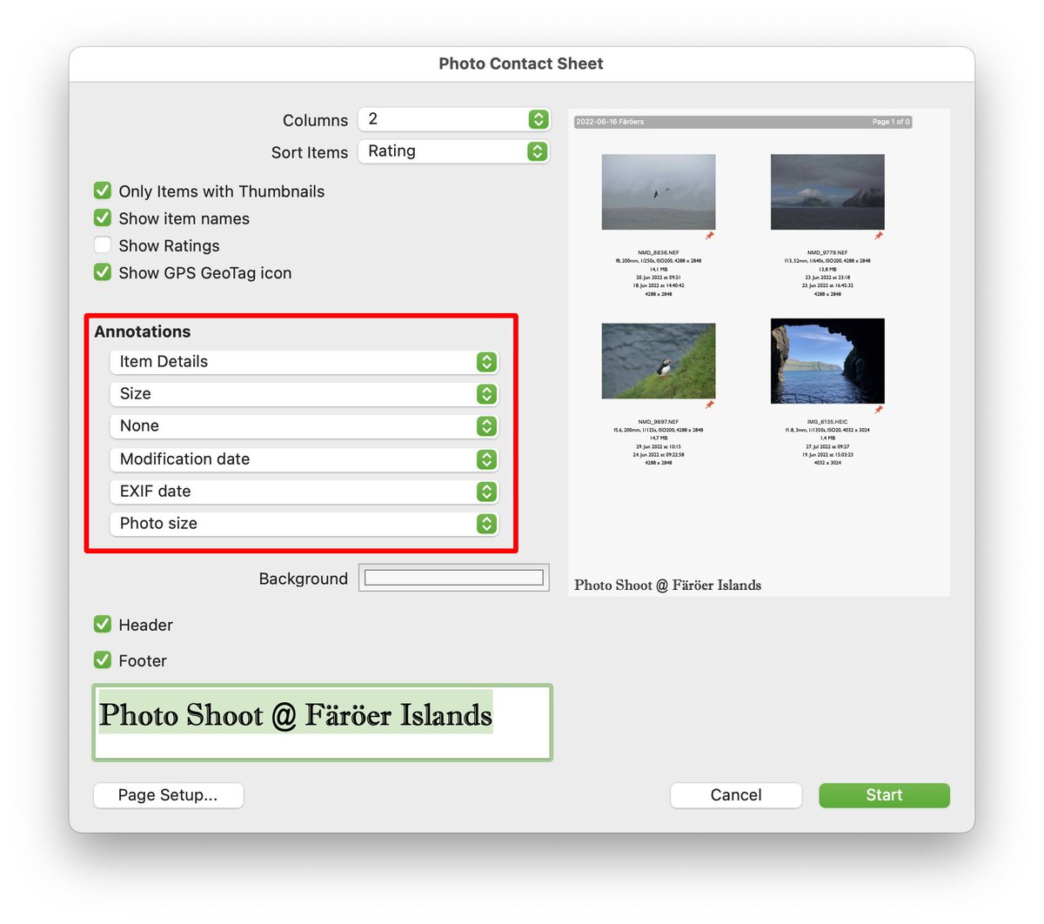Click '23. Jun 2022 at 23:18' date text
The height and width of the screenshot is (924, 1044).
pos(827,278)
